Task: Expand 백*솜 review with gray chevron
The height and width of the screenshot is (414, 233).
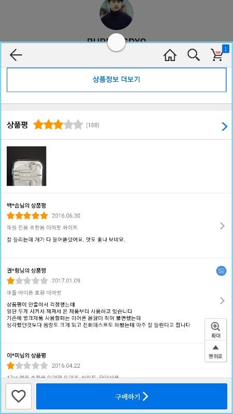Action: click(223, 226)
